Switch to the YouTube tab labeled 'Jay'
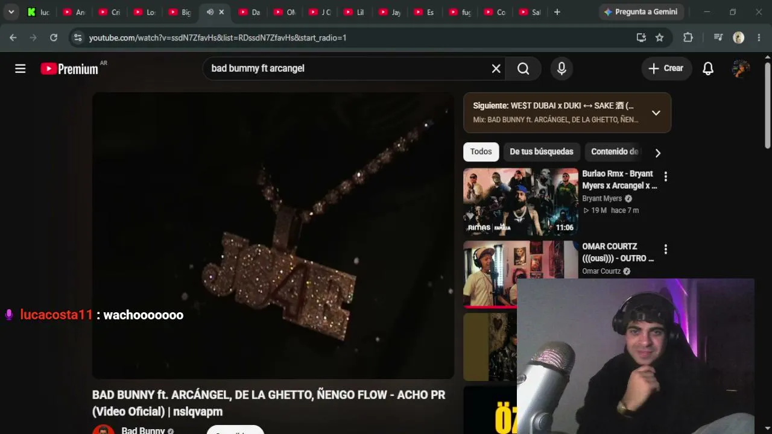Viewport: 772px width, 434px height. 389,12
